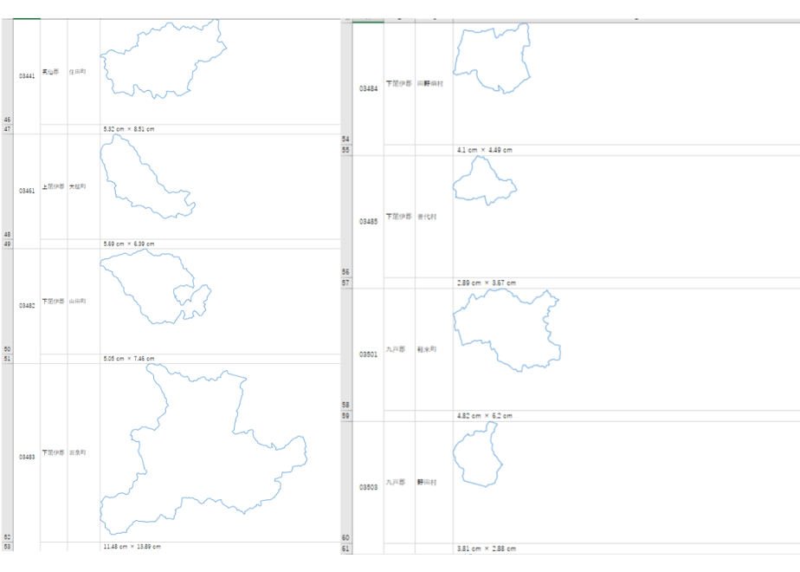Click the 野田村 village name cell

click(x=434, y=482)
